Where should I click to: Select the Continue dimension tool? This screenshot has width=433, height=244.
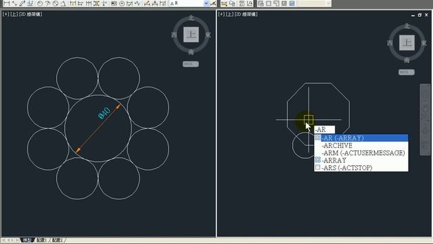tap(89, 3)
